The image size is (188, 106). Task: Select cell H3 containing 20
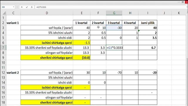[130, 28]
